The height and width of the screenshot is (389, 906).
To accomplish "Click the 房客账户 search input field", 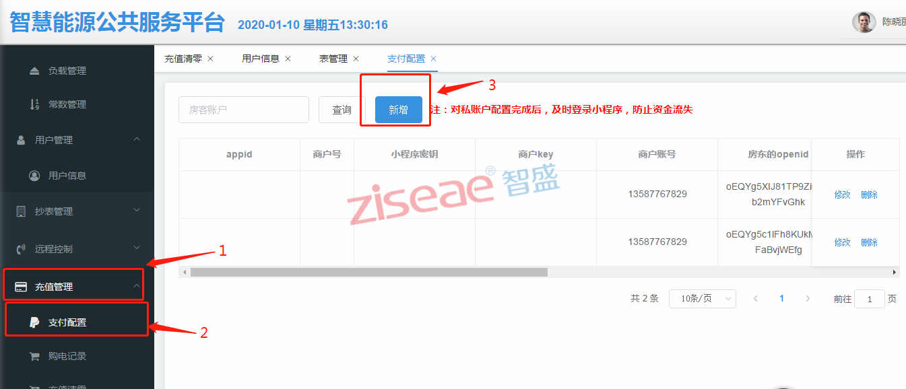I will [243, 110].
